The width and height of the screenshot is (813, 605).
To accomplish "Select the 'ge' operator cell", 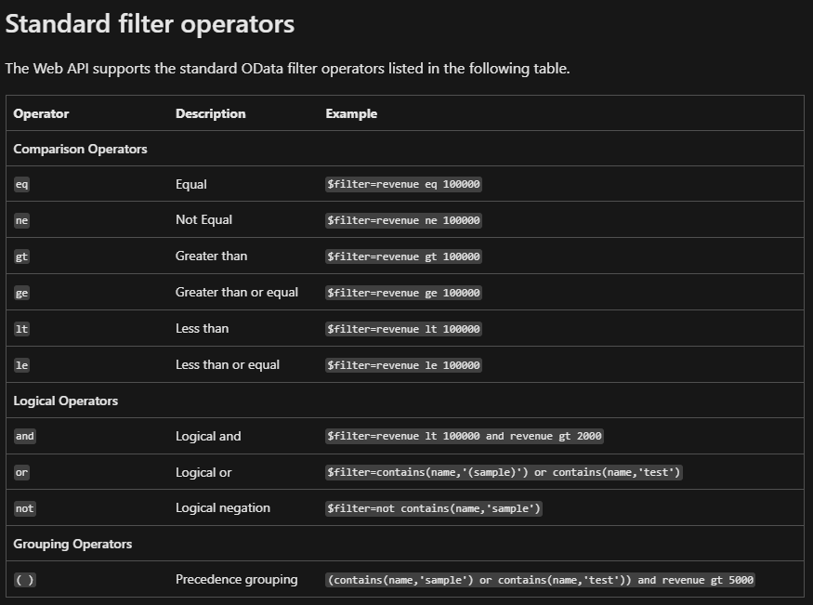I will tap(21, 292).
